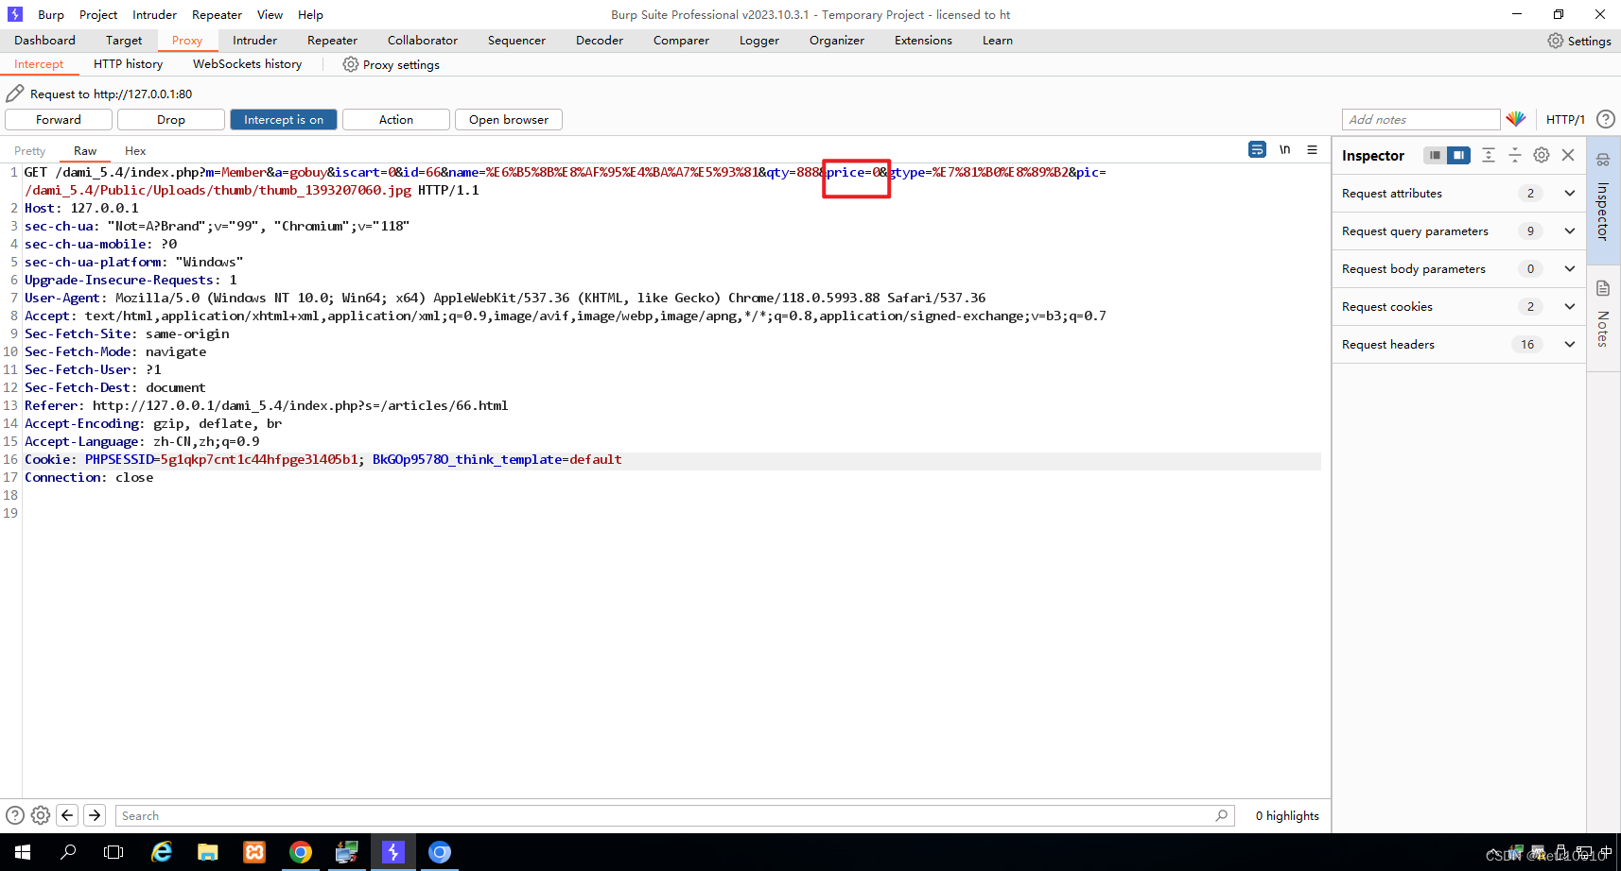Select the Raw view tab
1621x871 pixels.
tap(85, 151)
